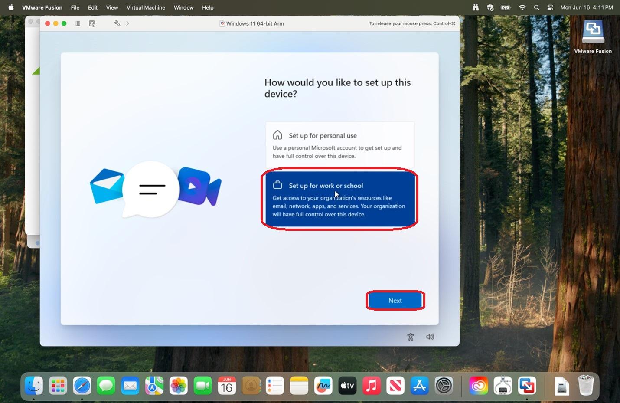Screen dimensions: 620x403
Task: Switch to VMware Fusion in the Dock
Action: click(527, 385)
